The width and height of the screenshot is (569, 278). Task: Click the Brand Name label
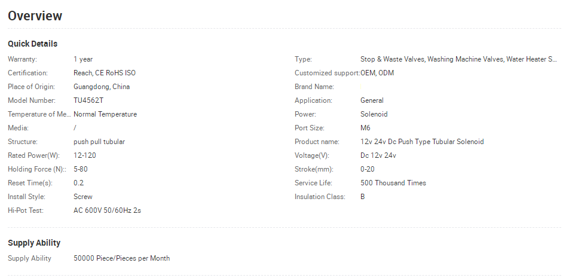[x=314, y=87]
